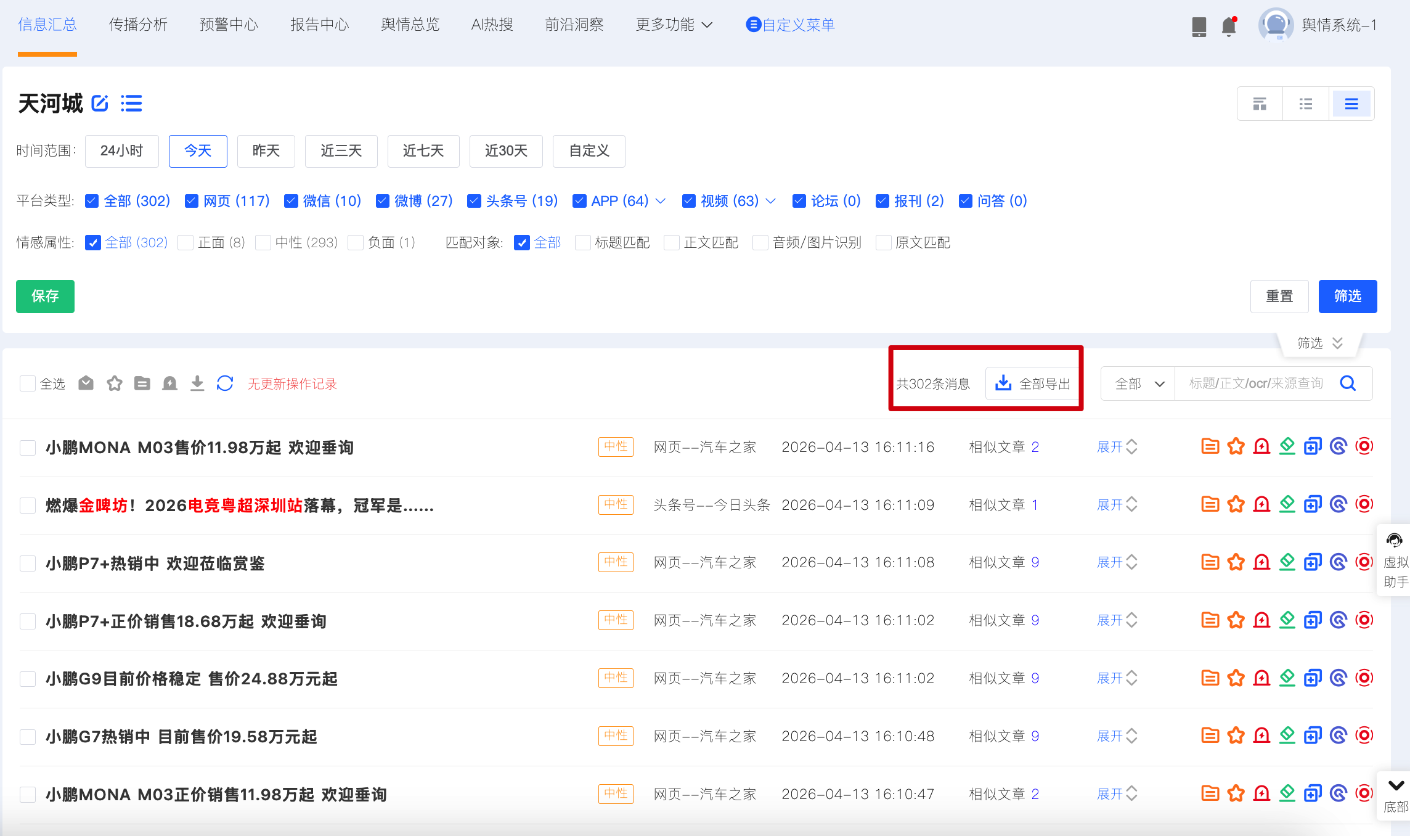Screen dimensions: 1410x836
Task: Check the 标题匹配 checkbox
Action: 582,242
